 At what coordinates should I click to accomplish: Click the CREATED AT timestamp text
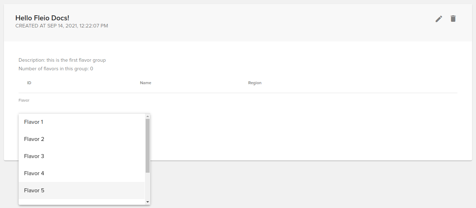pyautogui.click(x=62, y=26)
